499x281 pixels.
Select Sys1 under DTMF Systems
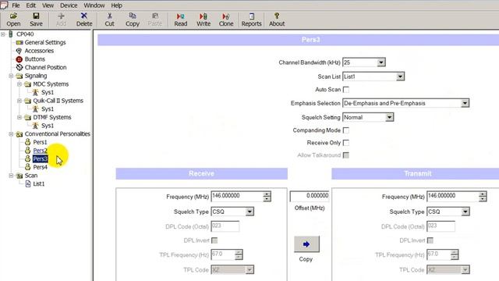click(x=48, y=126)
